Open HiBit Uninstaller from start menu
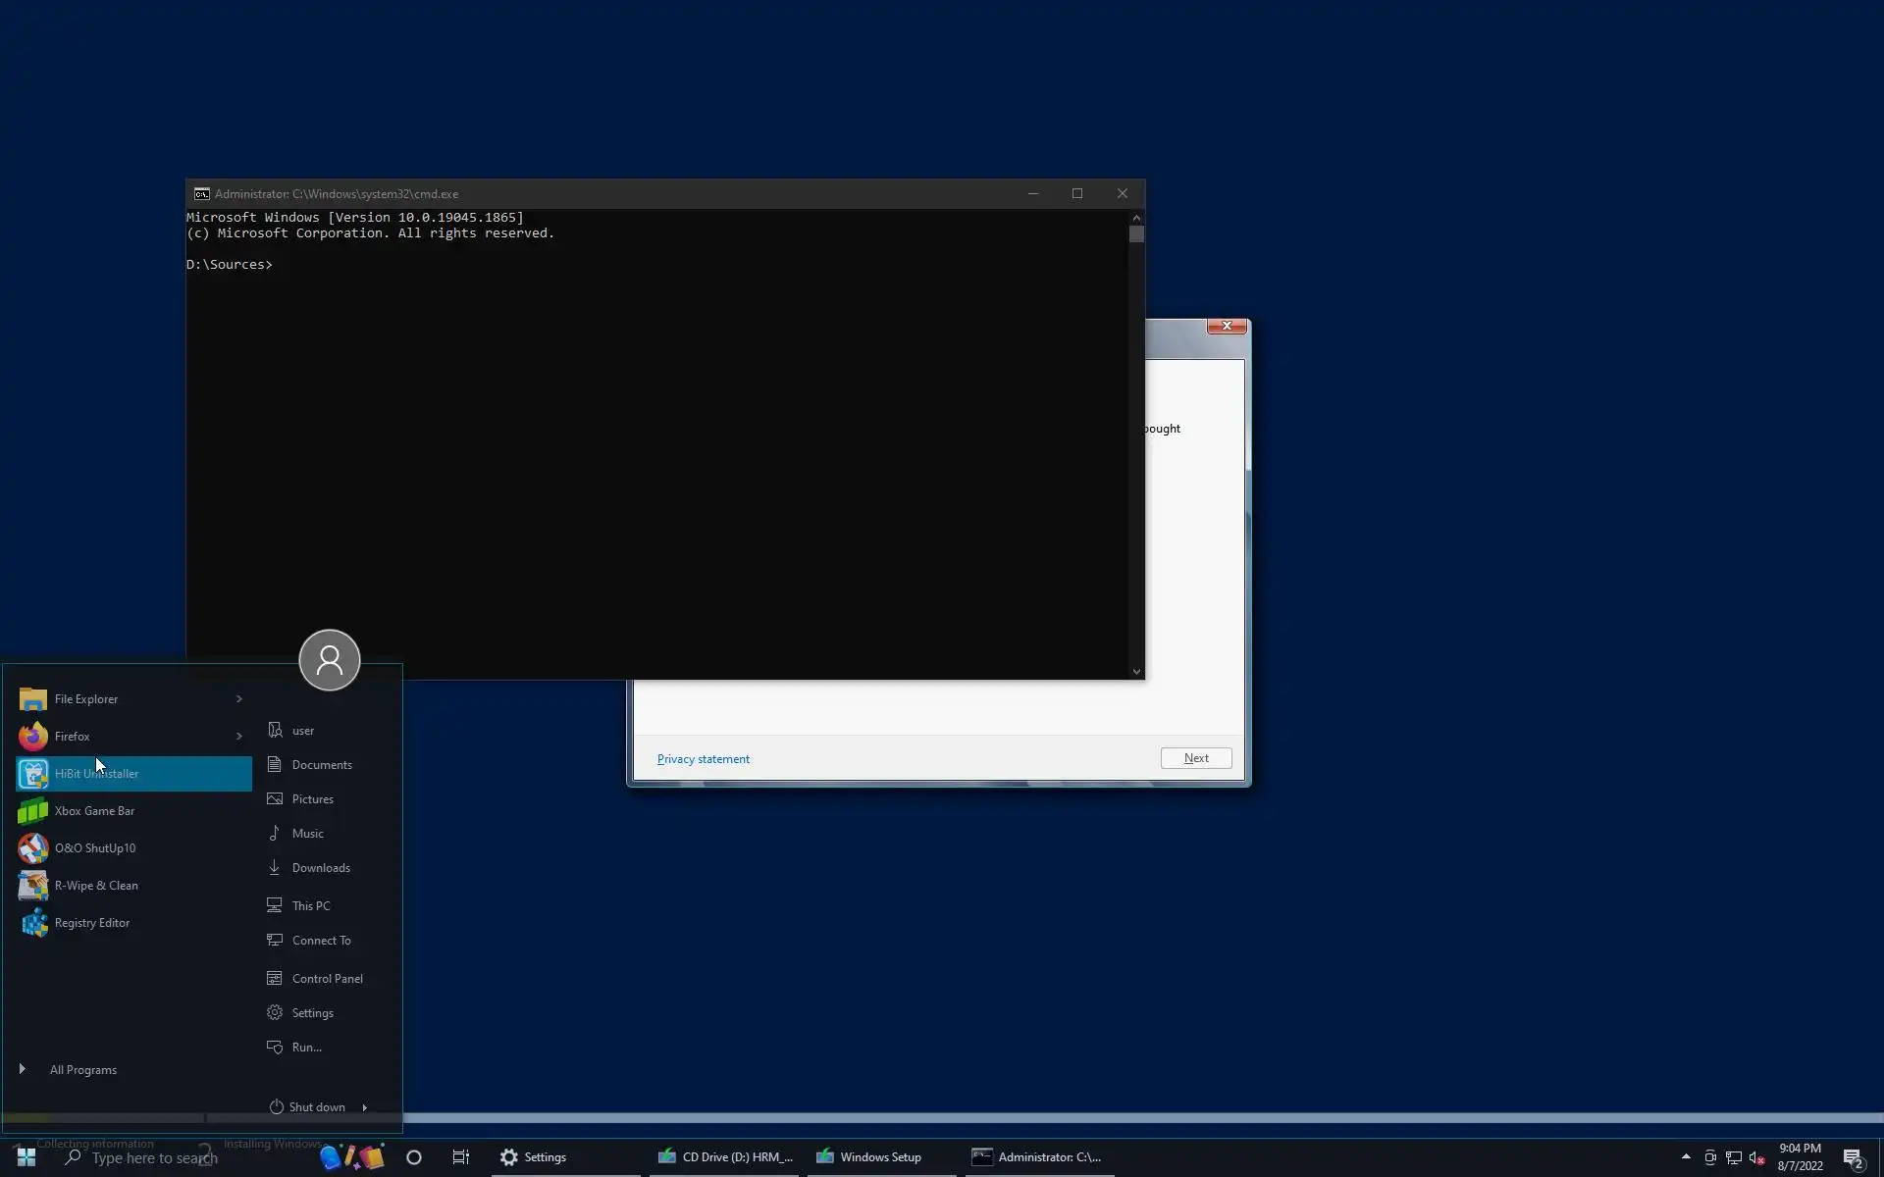Screen dimensions: 1884x1177 point(96,774)
